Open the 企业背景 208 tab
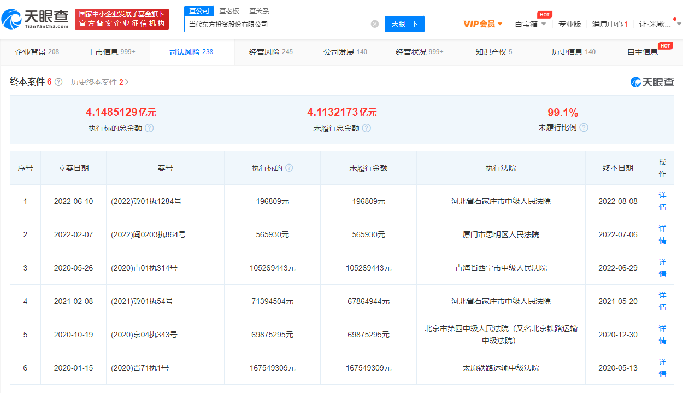 37,52
